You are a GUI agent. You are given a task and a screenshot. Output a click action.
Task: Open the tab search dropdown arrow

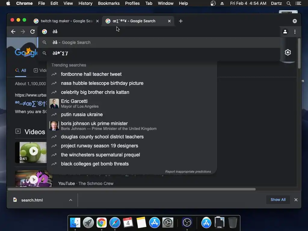295,21
